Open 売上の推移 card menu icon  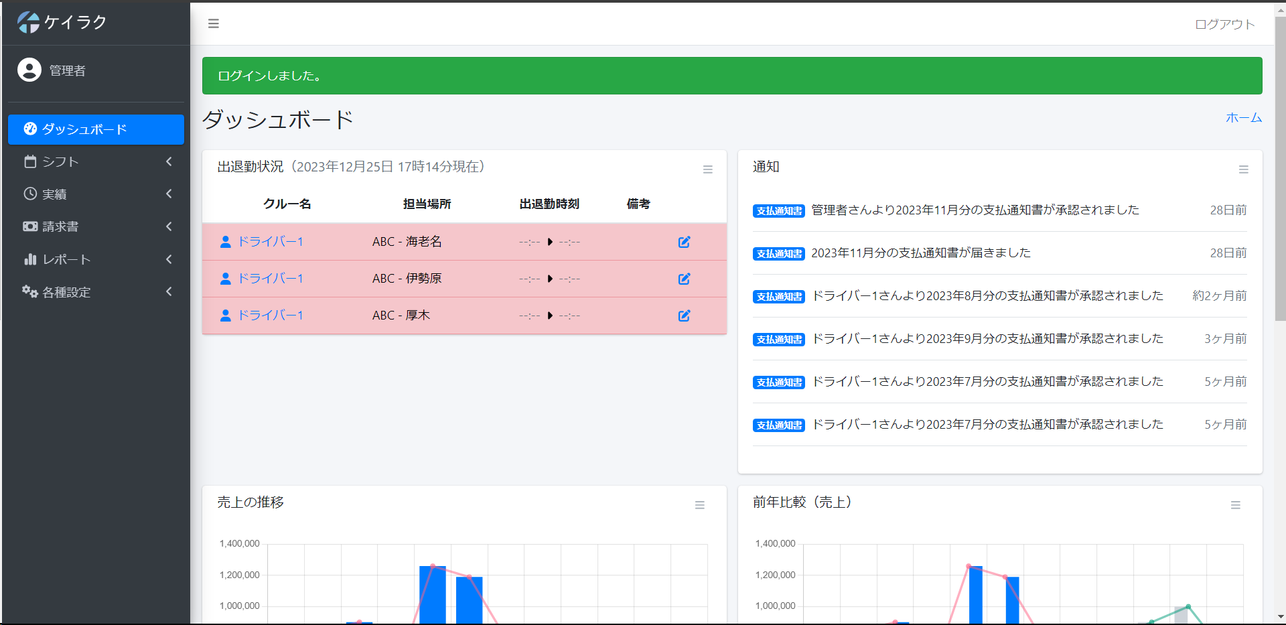click(x=699, y=505)
